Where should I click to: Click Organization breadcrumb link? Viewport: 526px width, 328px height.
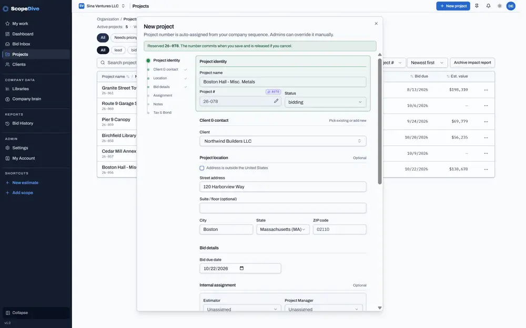click(x=108, y=19)
